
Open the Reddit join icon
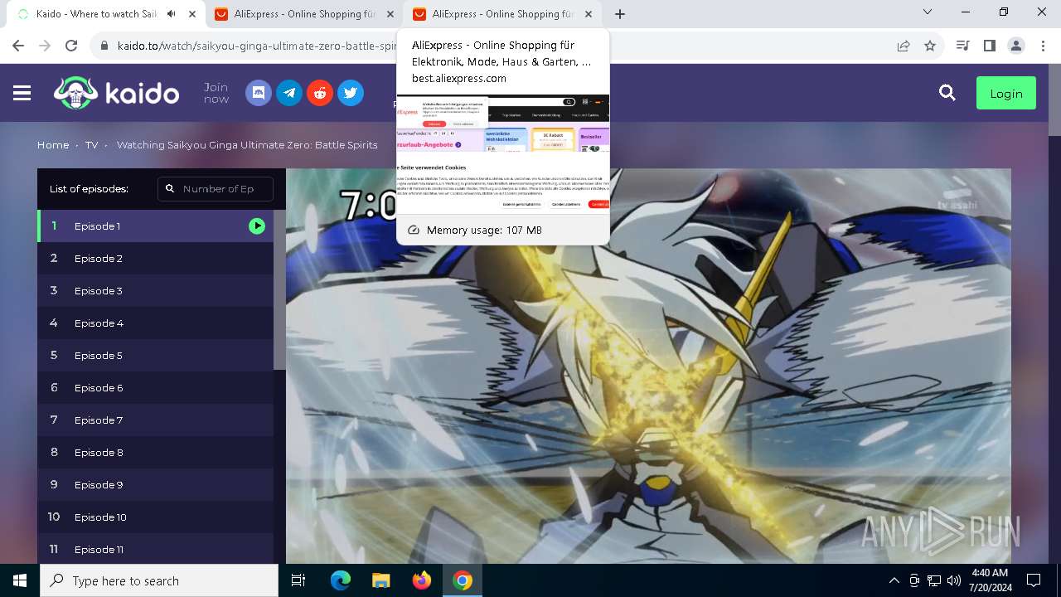pos(320,93)
